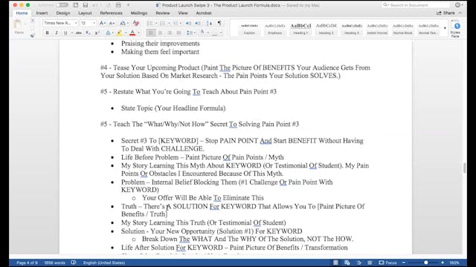The width and height of the screenshot is (476, 267).
Task: Align text right
Action: point(170,33)
